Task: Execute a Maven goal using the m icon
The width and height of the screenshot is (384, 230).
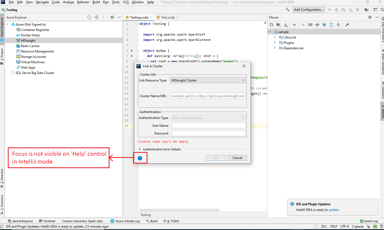Action: coord(310,24)
